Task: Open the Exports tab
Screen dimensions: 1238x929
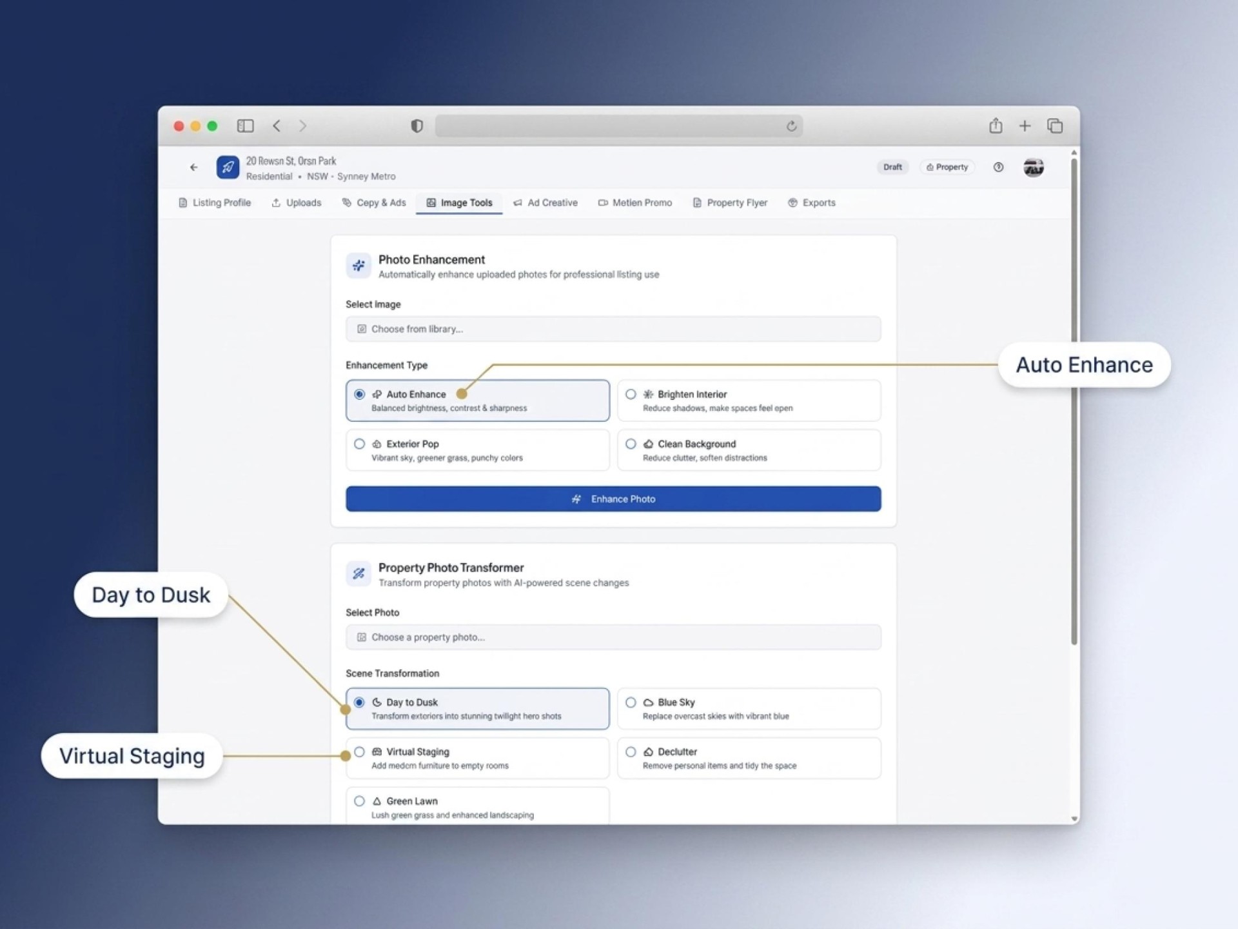Action: 812,203
